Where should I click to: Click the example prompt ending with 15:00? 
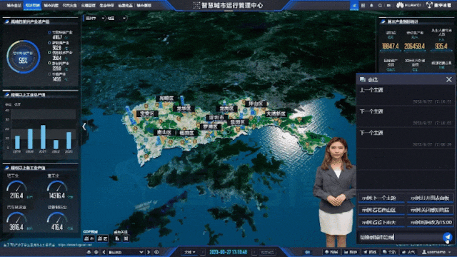[430, 222]
